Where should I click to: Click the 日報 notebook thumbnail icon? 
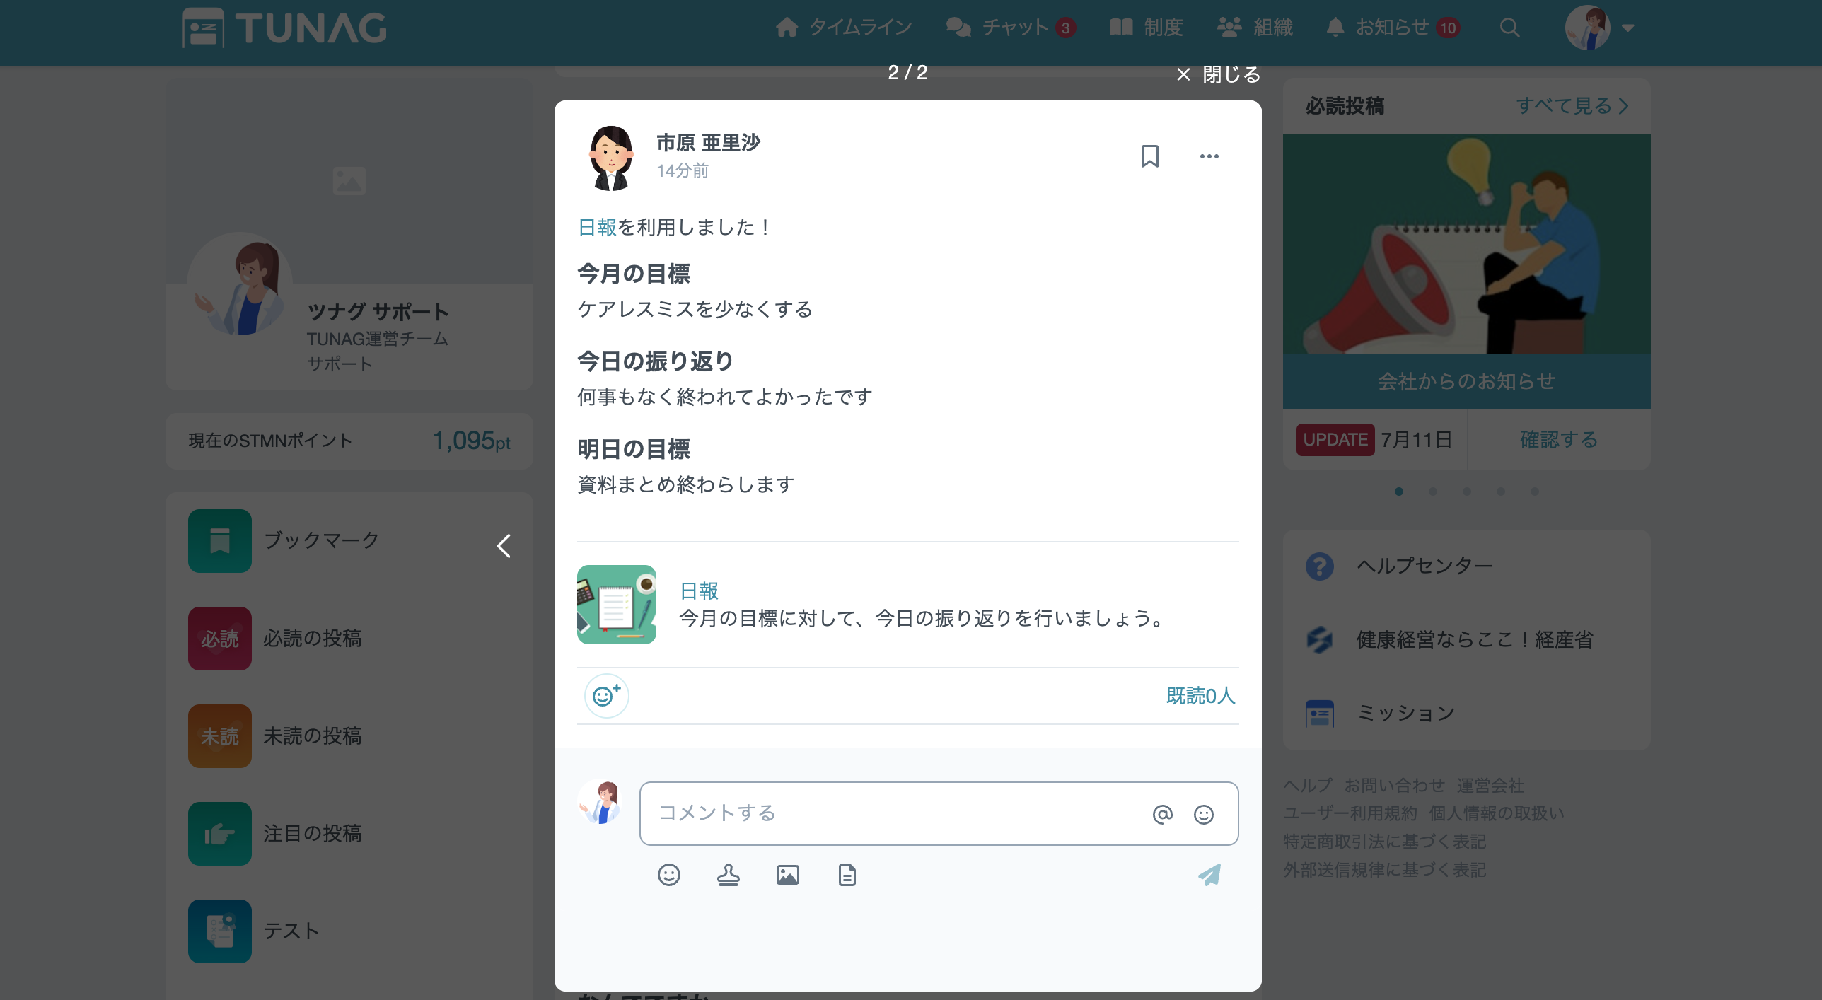[617, 605]
